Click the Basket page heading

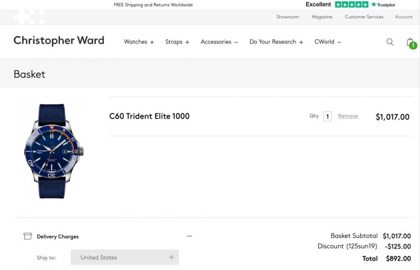click(x=29, y=74)
